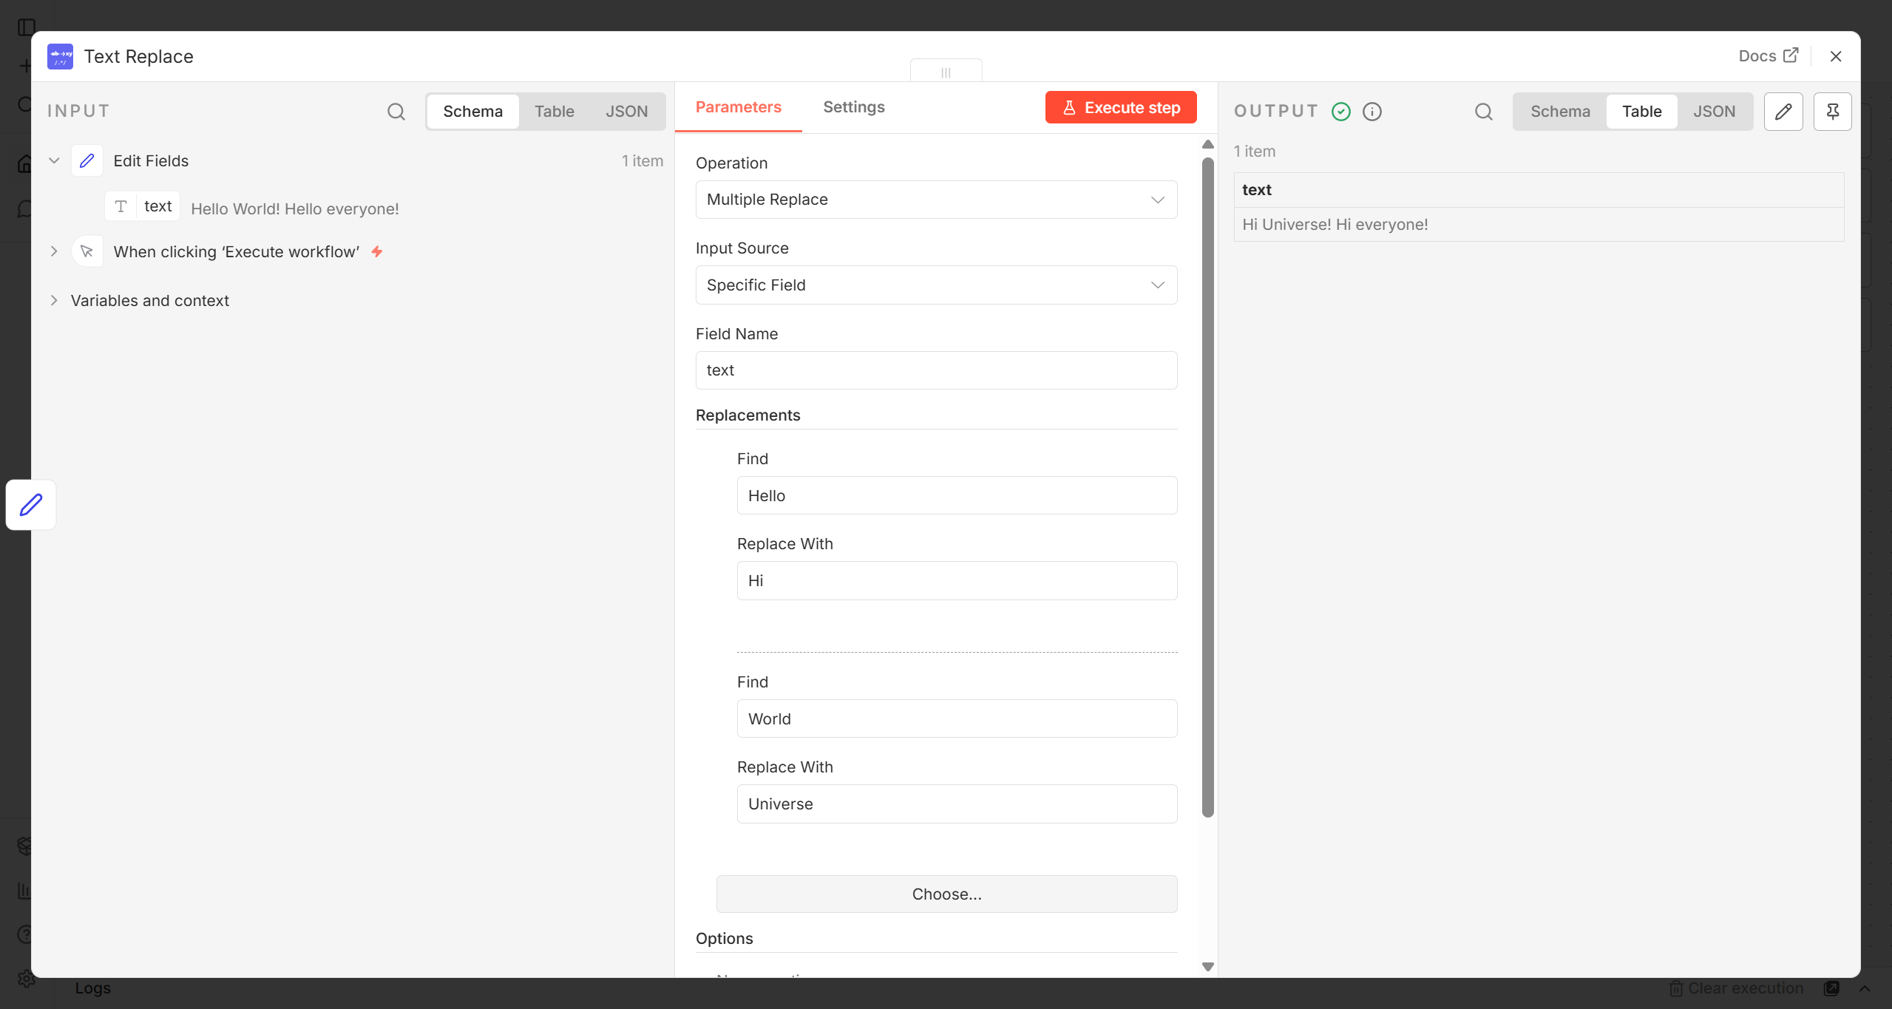Viewport: 1892px width, 1009px height.
Task: Open the Input Source dropdown
Action: 936,285
